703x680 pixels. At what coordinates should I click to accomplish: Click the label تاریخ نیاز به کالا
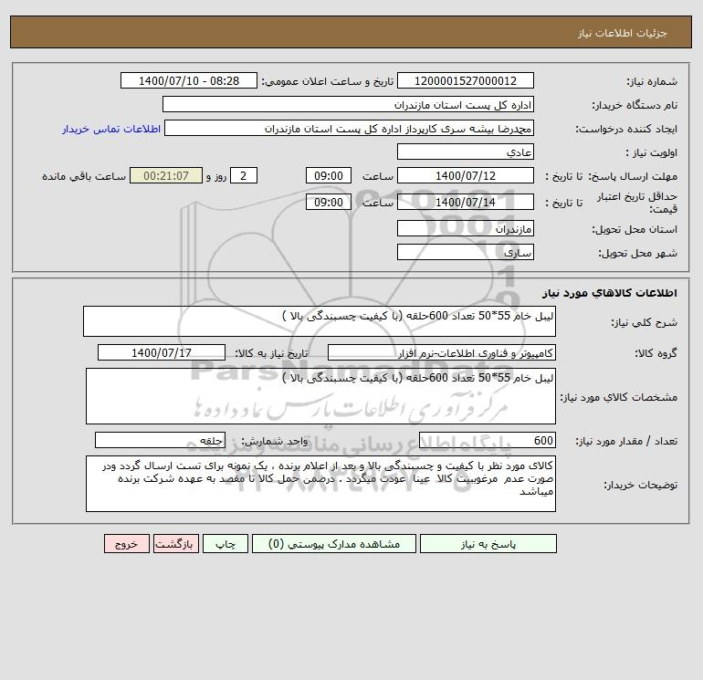click(x=272, y=353)
